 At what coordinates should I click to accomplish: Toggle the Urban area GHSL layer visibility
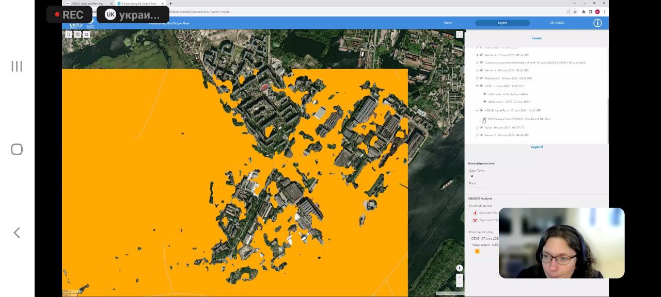pyautogui.click(x=484, y=94)
